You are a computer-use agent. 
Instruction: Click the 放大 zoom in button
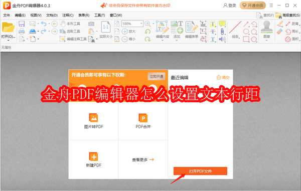pyautogui.click(x=129, y=31)
